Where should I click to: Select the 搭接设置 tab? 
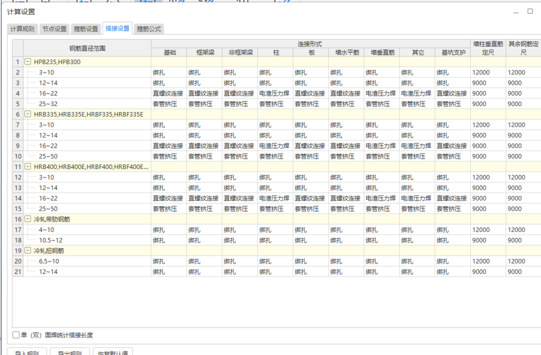click(x=117, y=29)
